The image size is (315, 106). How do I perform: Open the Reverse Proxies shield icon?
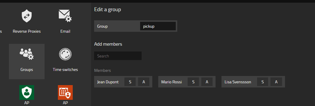tap(27, 16)
